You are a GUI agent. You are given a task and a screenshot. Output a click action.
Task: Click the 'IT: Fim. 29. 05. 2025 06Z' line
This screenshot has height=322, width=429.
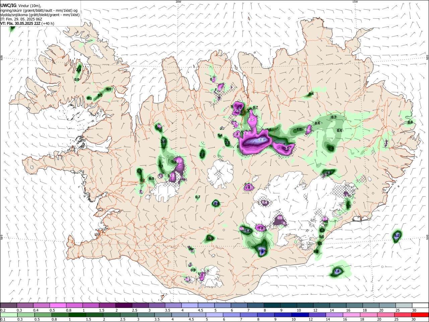(x=21, y=19)
